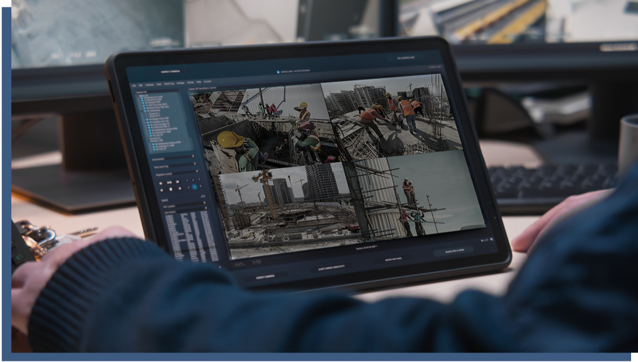The image size is (638, 362).
Task: Open the Settings menu
Action: point(180,83)
